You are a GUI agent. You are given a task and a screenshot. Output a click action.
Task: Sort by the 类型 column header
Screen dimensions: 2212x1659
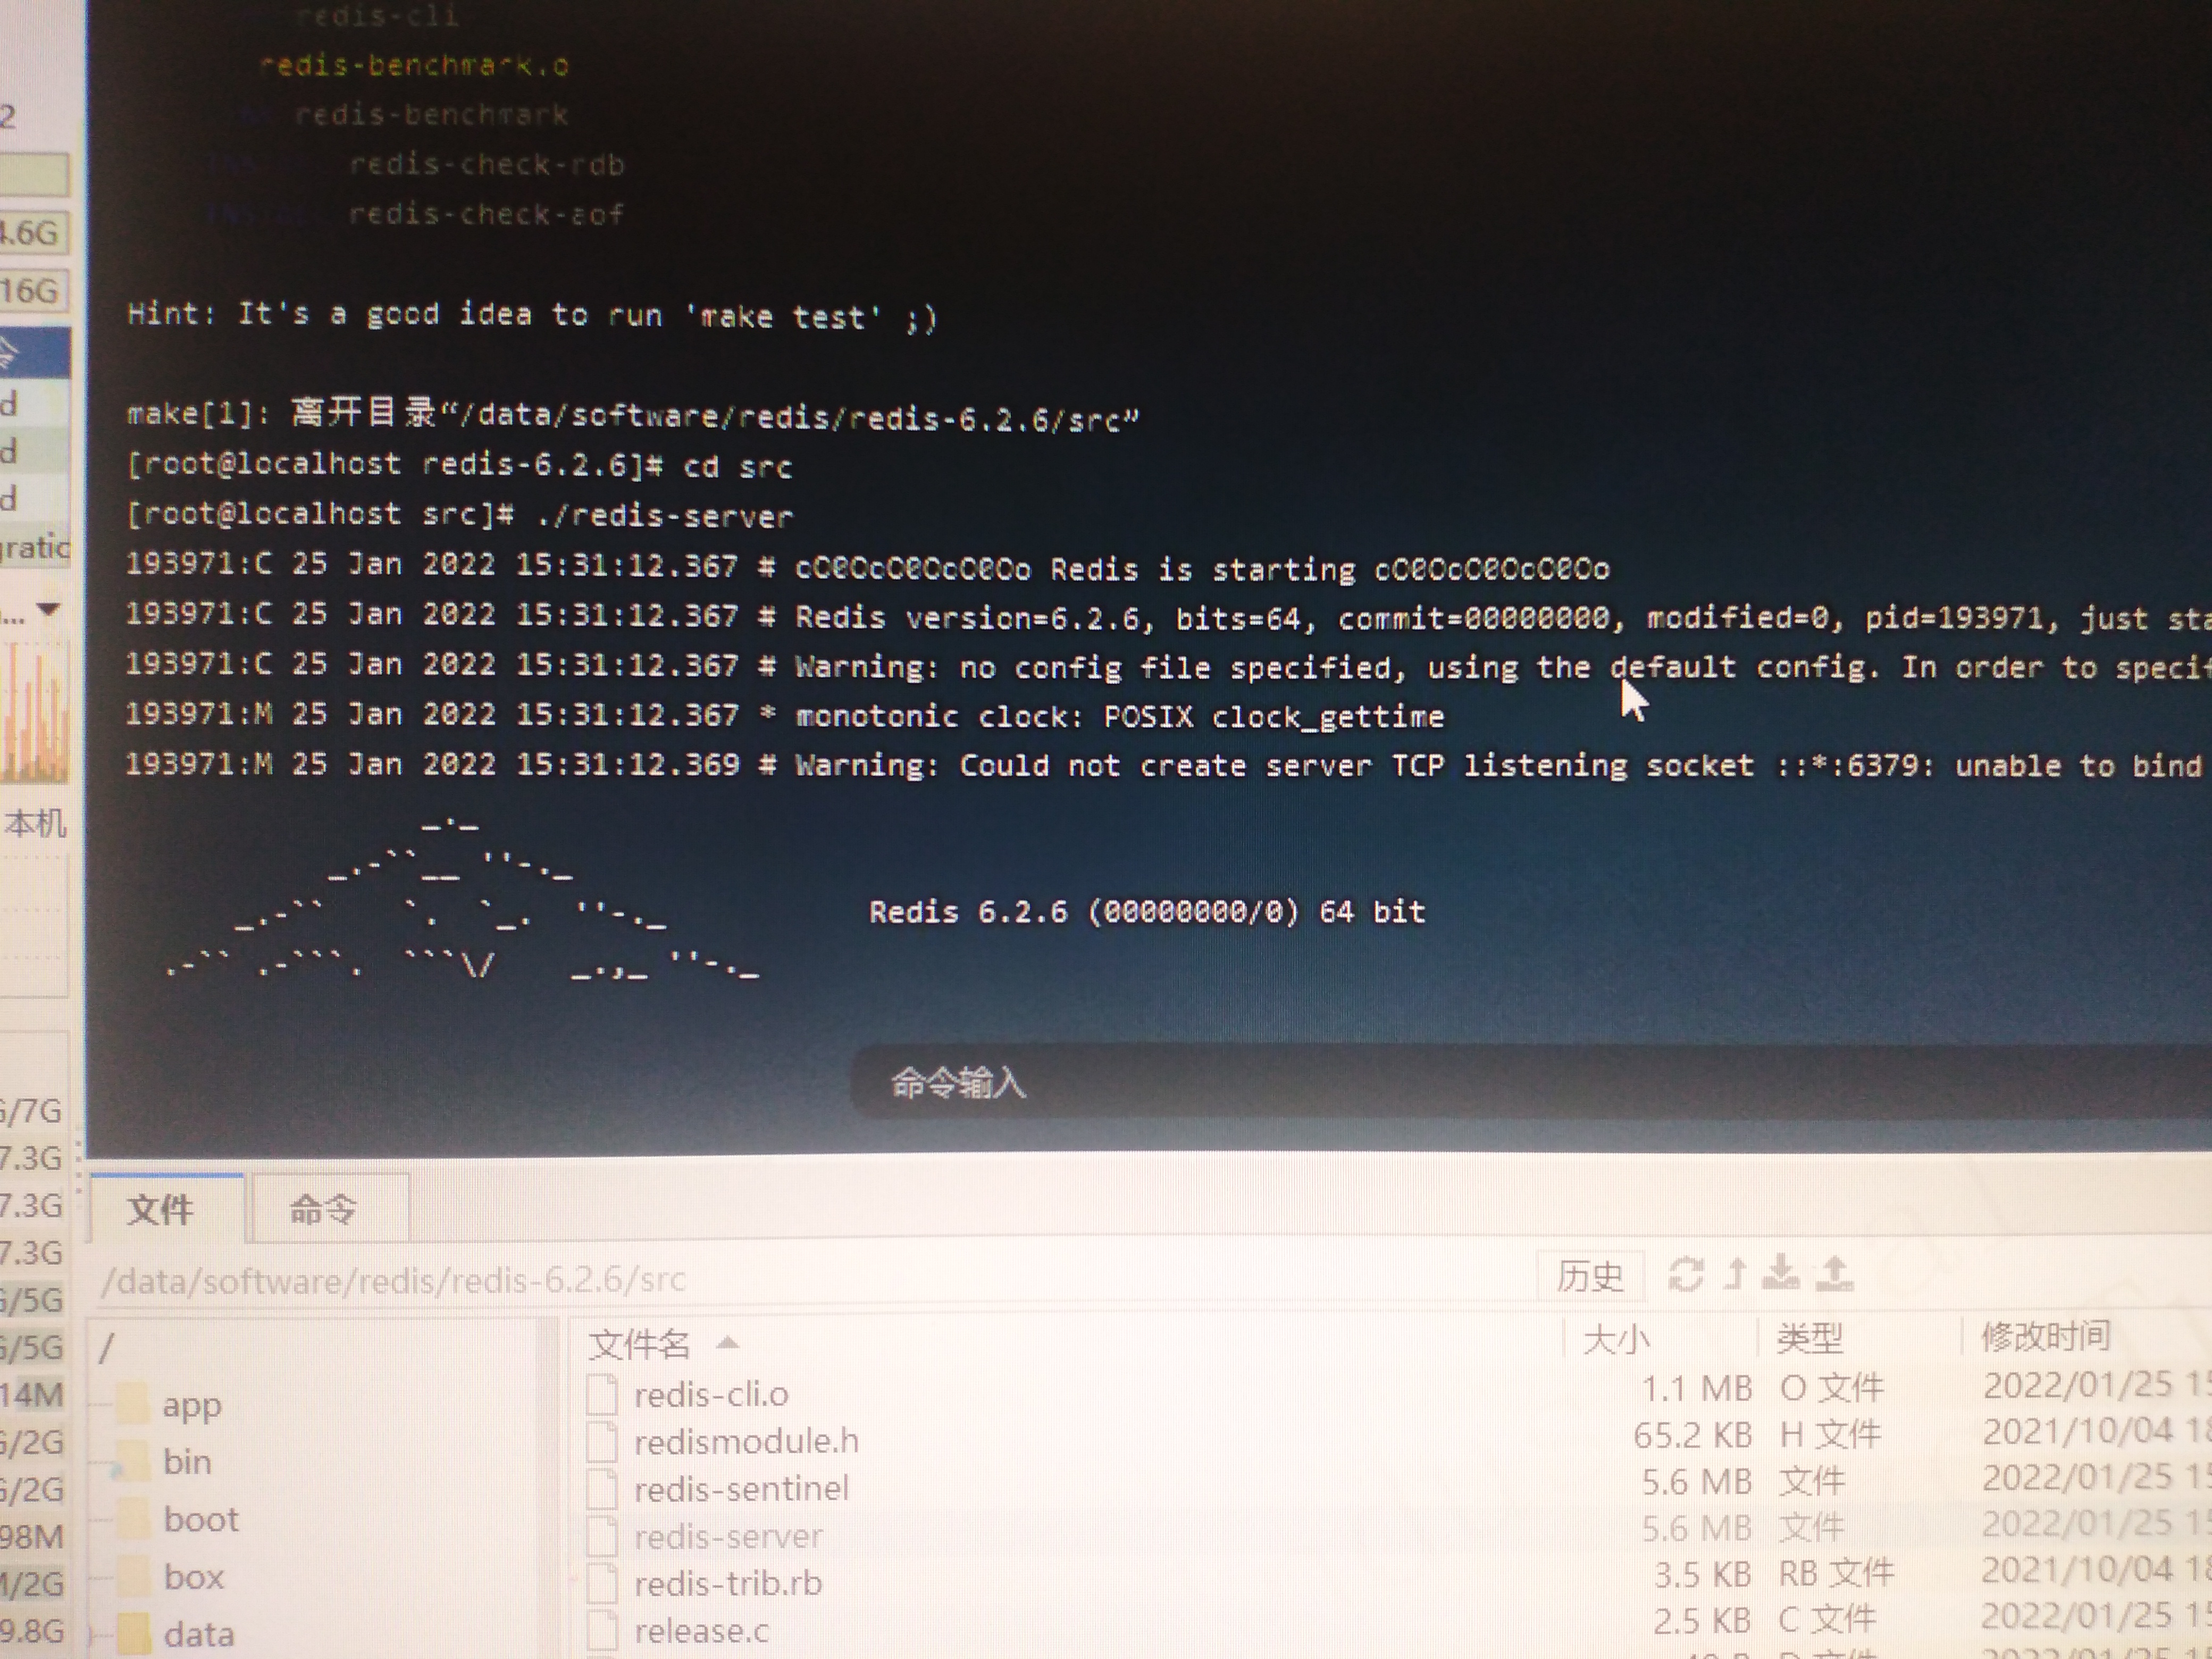coord(1809,1337)
